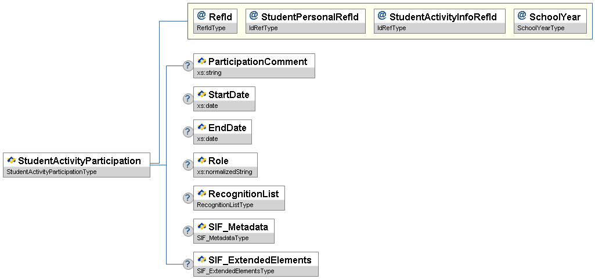Viewport: 595px width, 279px height.
Task: Click the SchoolYearType type label
Action: [x=541, y=28]
